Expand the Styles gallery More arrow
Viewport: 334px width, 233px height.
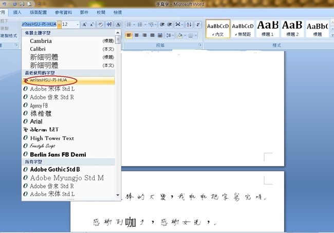pyautogui.click(x=332, y=35)
